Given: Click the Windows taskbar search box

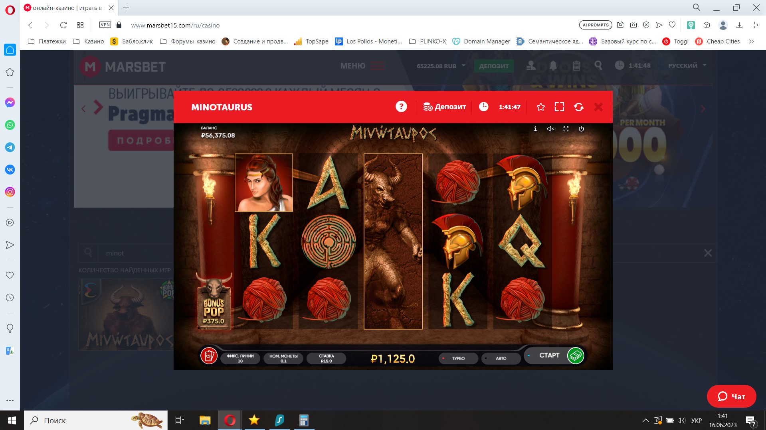Looking at the screenshot, I should pos(96,420).
